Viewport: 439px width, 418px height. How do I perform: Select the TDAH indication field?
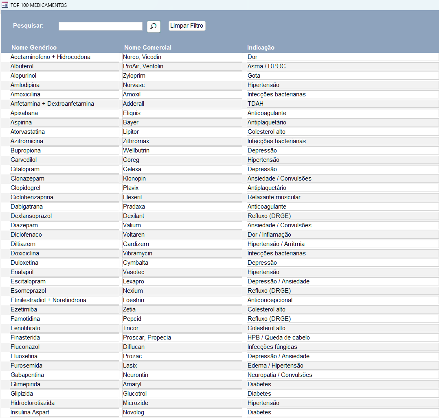coord(342,104)
